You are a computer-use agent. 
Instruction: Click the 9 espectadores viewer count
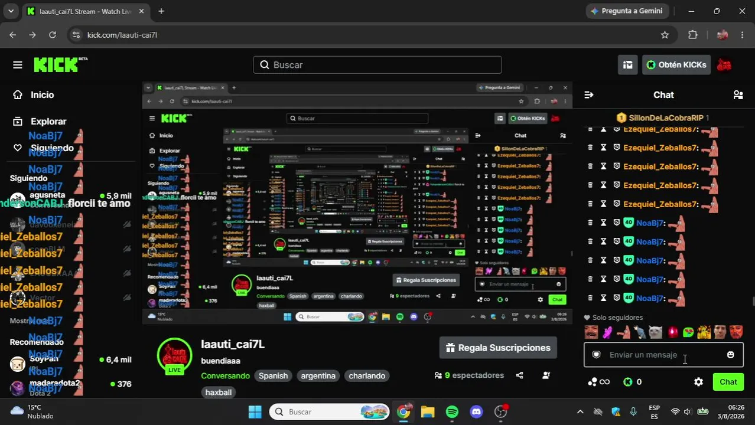pos(469,375)
